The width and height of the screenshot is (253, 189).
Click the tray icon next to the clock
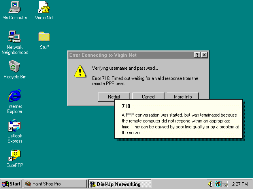point(225,184)
